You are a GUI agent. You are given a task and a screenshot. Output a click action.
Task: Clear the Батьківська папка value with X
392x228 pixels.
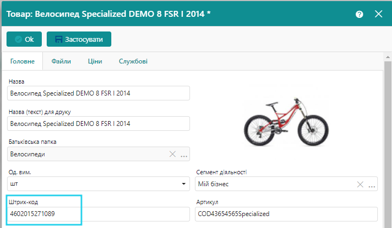pyautogui.click(x=173, y=154)
